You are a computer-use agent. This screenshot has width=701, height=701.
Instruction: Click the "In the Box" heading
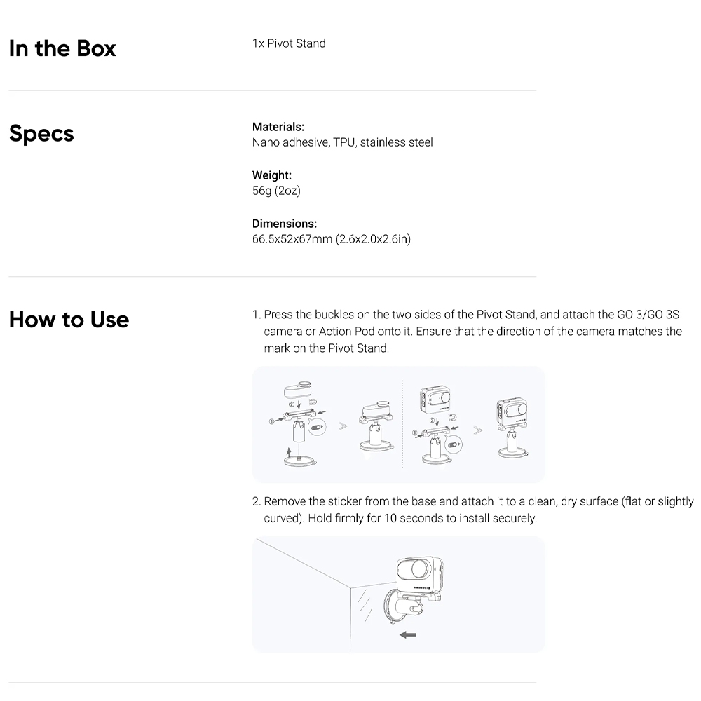(x=62, y=48)
